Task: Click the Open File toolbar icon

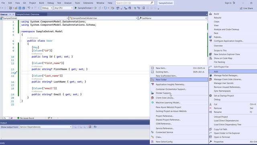Action: click(16, 8)
